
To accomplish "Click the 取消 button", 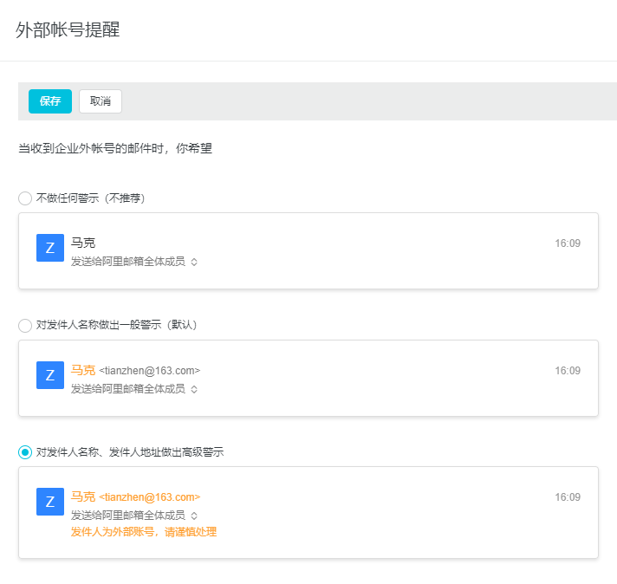I will (x=101, y=101).
